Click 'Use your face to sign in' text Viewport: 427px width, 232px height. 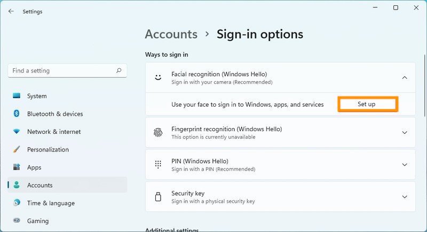247,105
